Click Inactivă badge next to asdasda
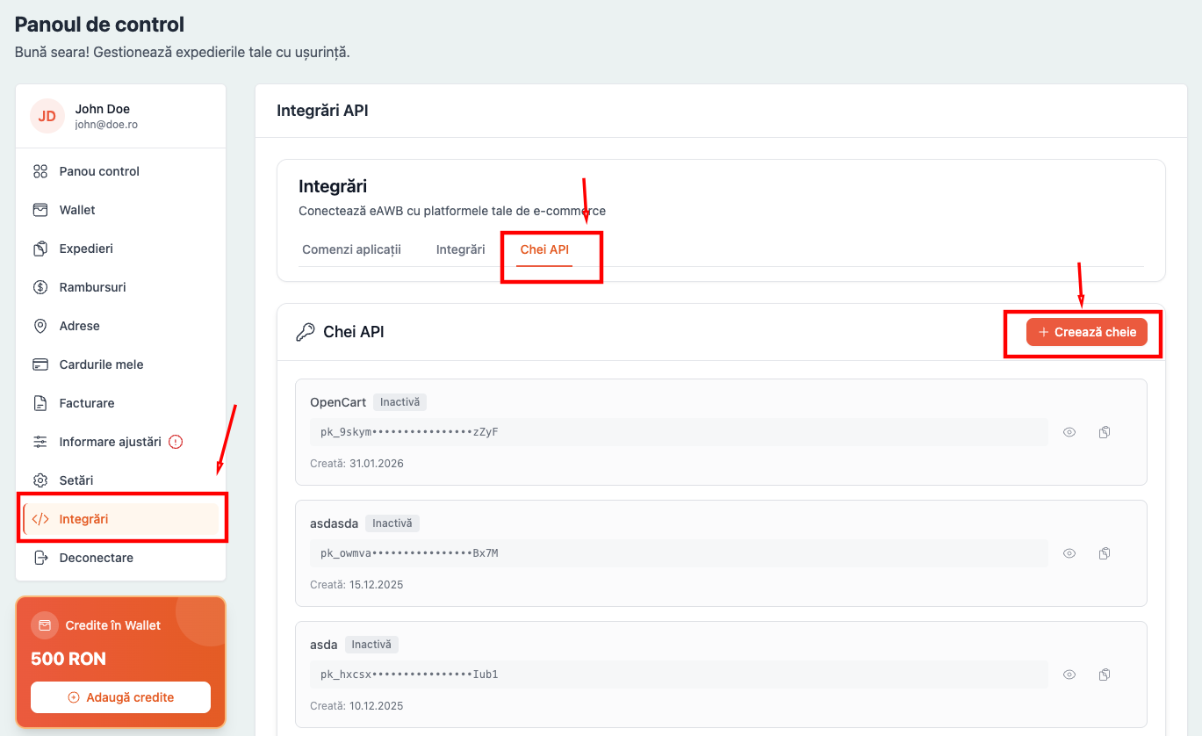The width and height of the screenshot is (1202, 736). pos(392,523)
